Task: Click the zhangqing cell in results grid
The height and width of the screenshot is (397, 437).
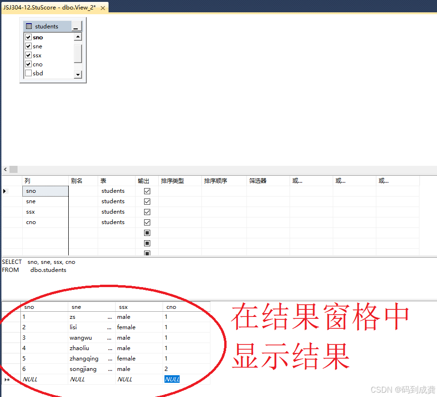Action: tap(84, 359)
